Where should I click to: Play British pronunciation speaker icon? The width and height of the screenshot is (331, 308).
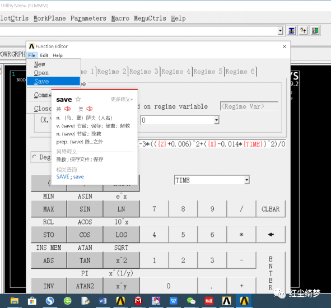67,109
